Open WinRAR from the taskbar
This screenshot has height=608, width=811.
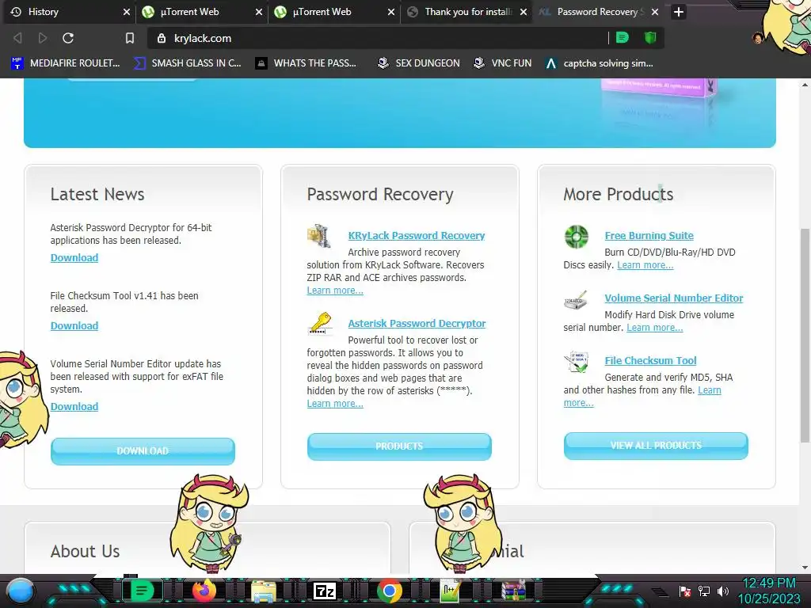[x=513, y=591]
